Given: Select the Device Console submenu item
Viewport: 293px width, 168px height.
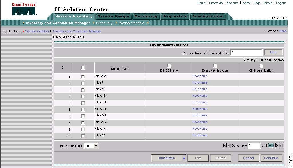Looking at the screenshot, I should click(131, 23).
